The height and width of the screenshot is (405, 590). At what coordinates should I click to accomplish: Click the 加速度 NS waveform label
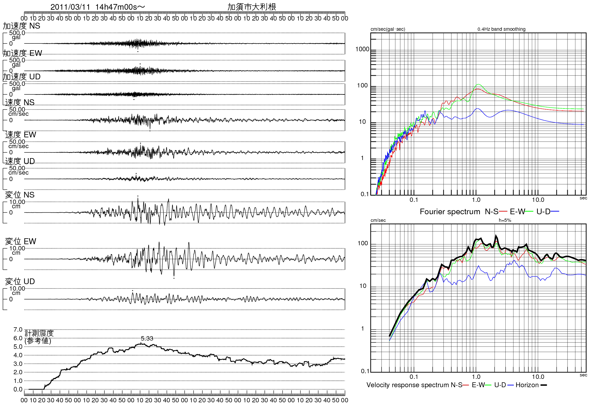pyautogui.click(x=21, y=26)
